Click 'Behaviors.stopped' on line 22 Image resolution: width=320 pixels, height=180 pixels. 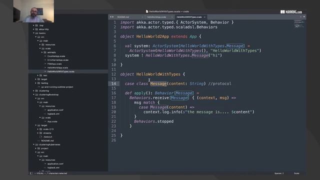[153, 121]
